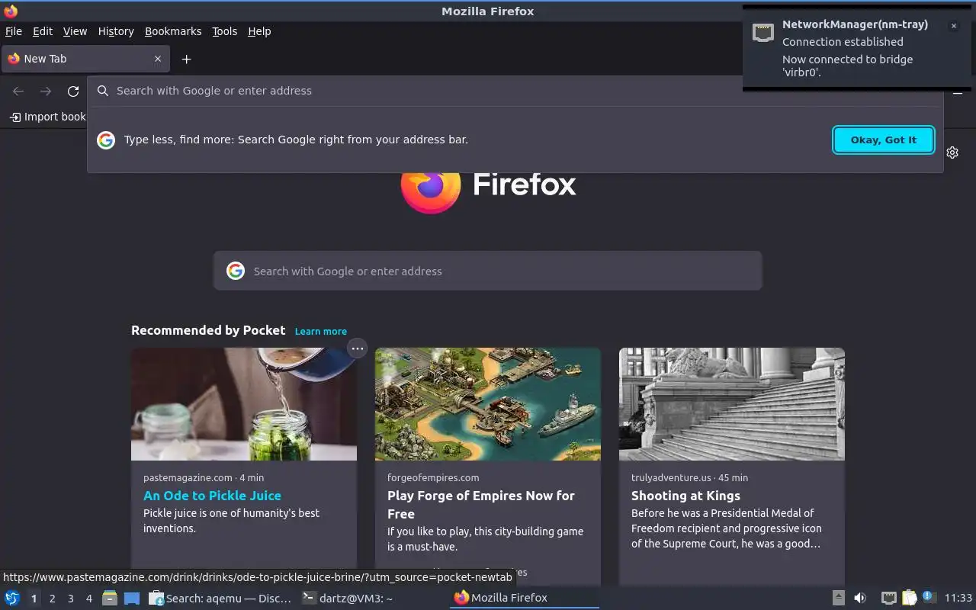Open the update notifier tray icon
Screen dimensions: 976x610
(x=928, y=597)
